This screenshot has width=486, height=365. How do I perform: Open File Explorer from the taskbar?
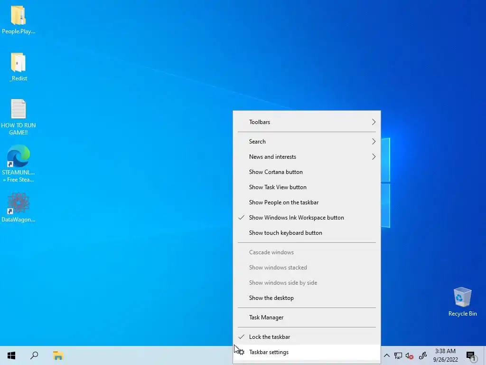point(58,355)
